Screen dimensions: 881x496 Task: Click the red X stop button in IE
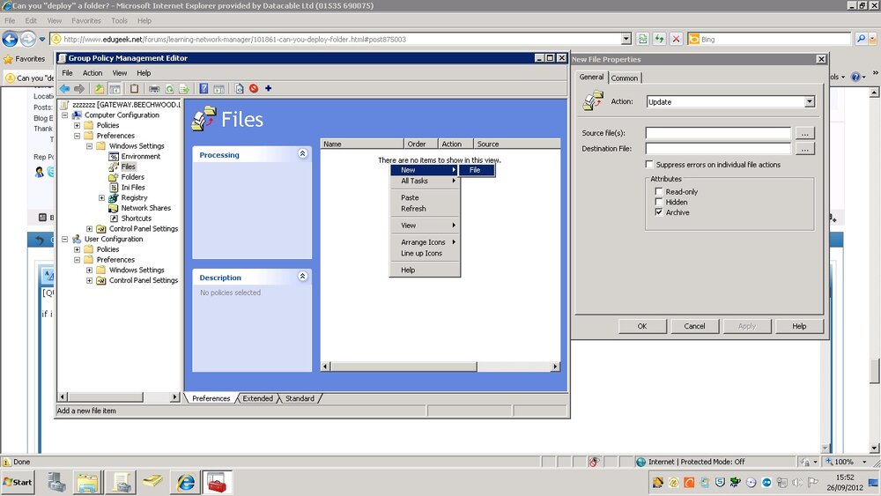point(676,39)
